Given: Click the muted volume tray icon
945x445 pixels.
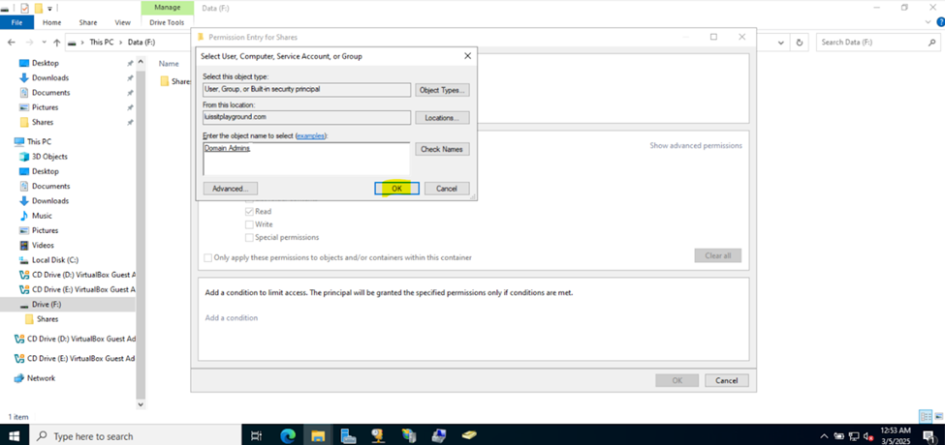Looking at the screenshot, I should coord(867,436).
